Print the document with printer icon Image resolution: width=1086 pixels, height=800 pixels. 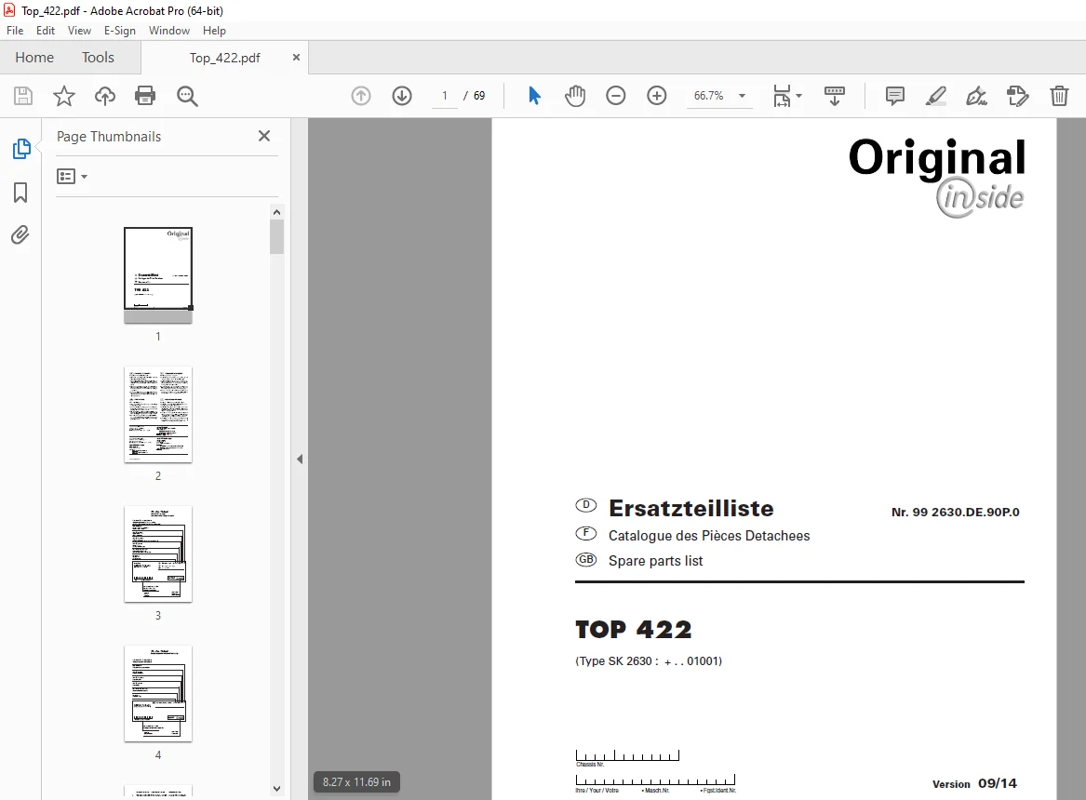pos(145,96)
